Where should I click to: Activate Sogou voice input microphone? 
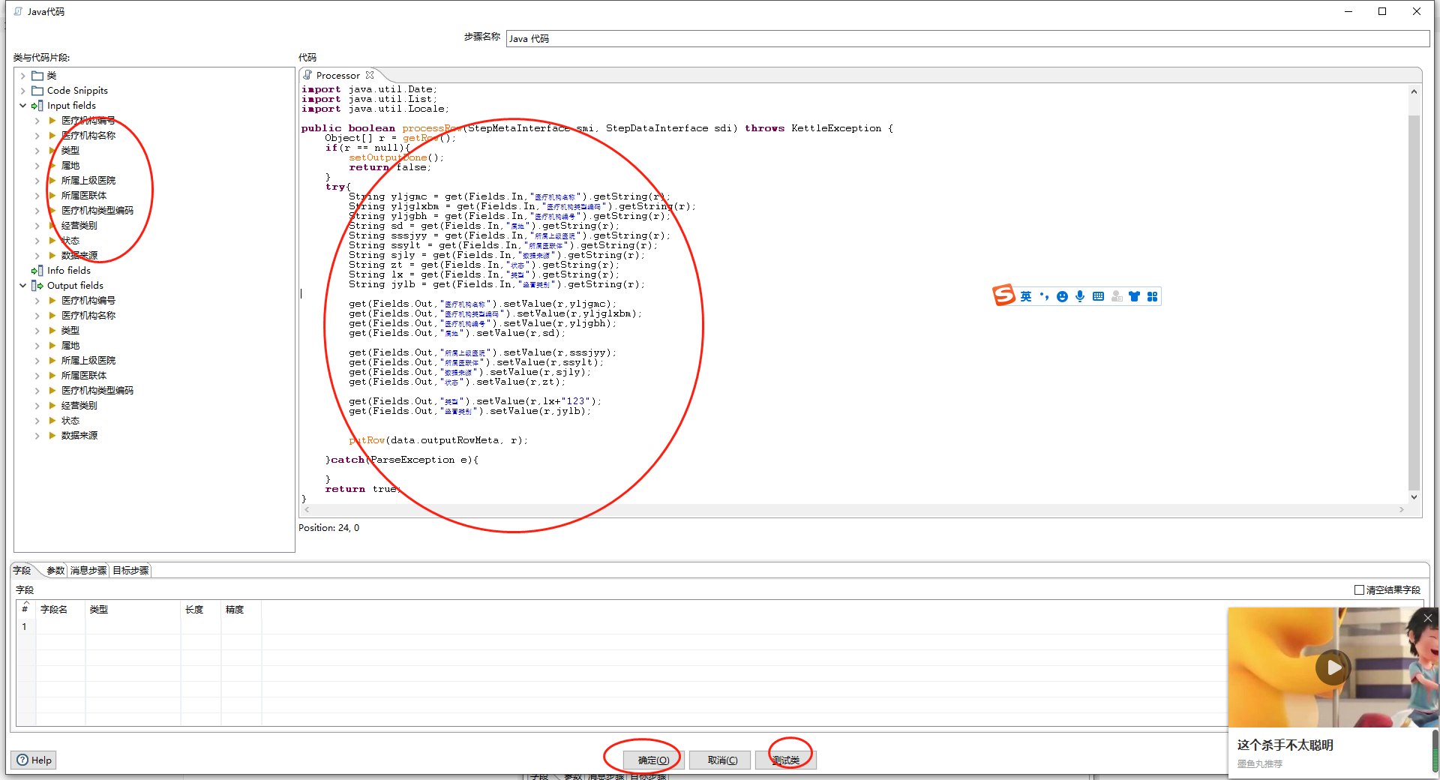(1080, 296)
